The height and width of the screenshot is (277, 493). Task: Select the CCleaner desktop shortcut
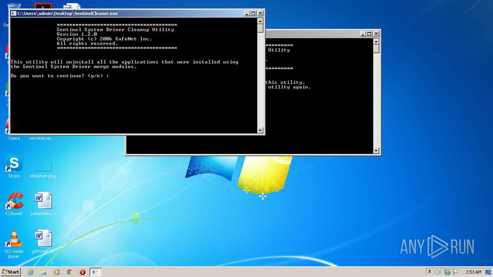pyautogui.click(x=14, y=204)
